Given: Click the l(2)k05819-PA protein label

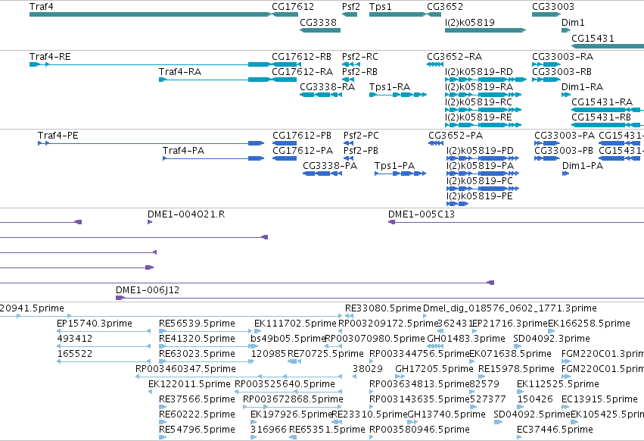Looking at the screenshot, I should (x=480, y=166).
